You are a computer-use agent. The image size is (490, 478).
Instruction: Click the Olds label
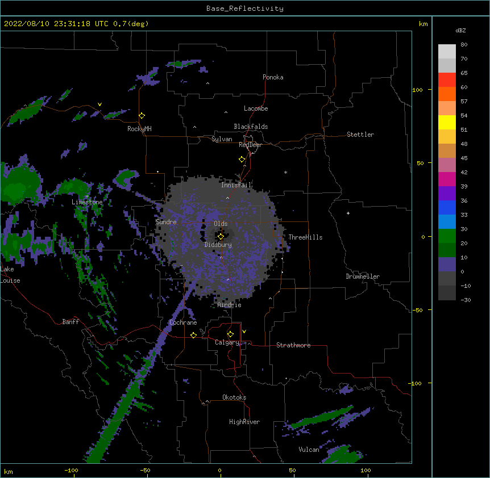221,224
